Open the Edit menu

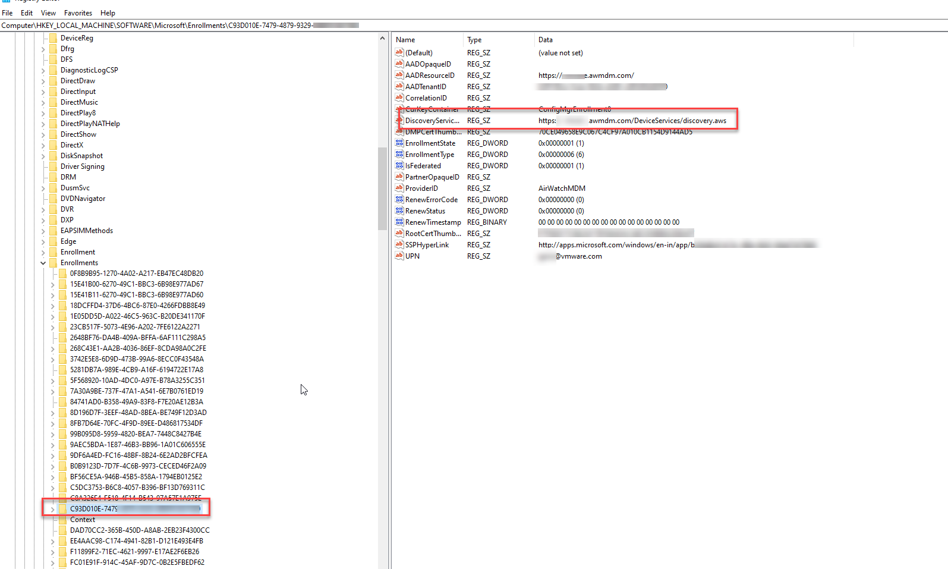coord(27,13)
